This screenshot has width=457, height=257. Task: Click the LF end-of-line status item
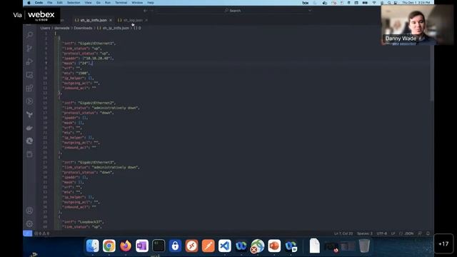393,233
